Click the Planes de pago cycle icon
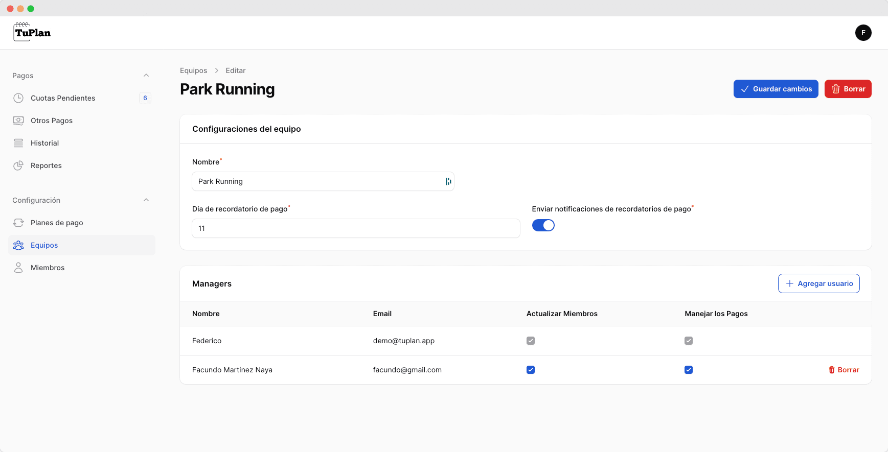888x452 pixels. click(18, 223)
